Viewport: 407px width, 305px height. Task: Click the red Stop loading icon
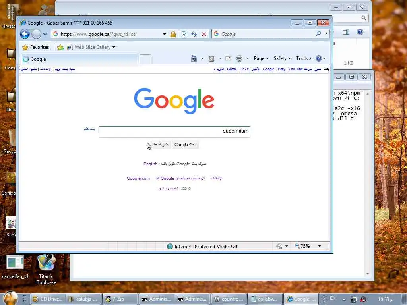204,34
